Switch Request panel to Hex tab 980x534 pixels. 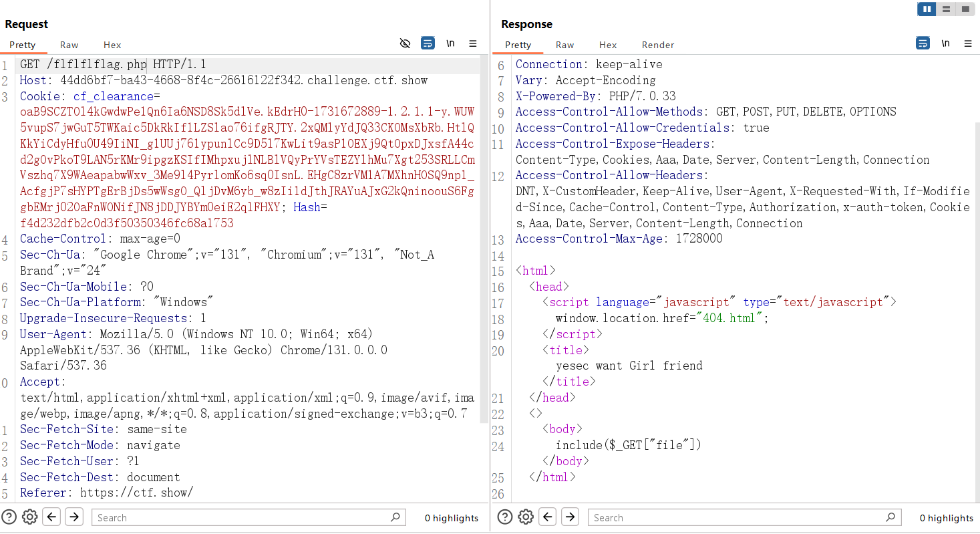(112, 45)
